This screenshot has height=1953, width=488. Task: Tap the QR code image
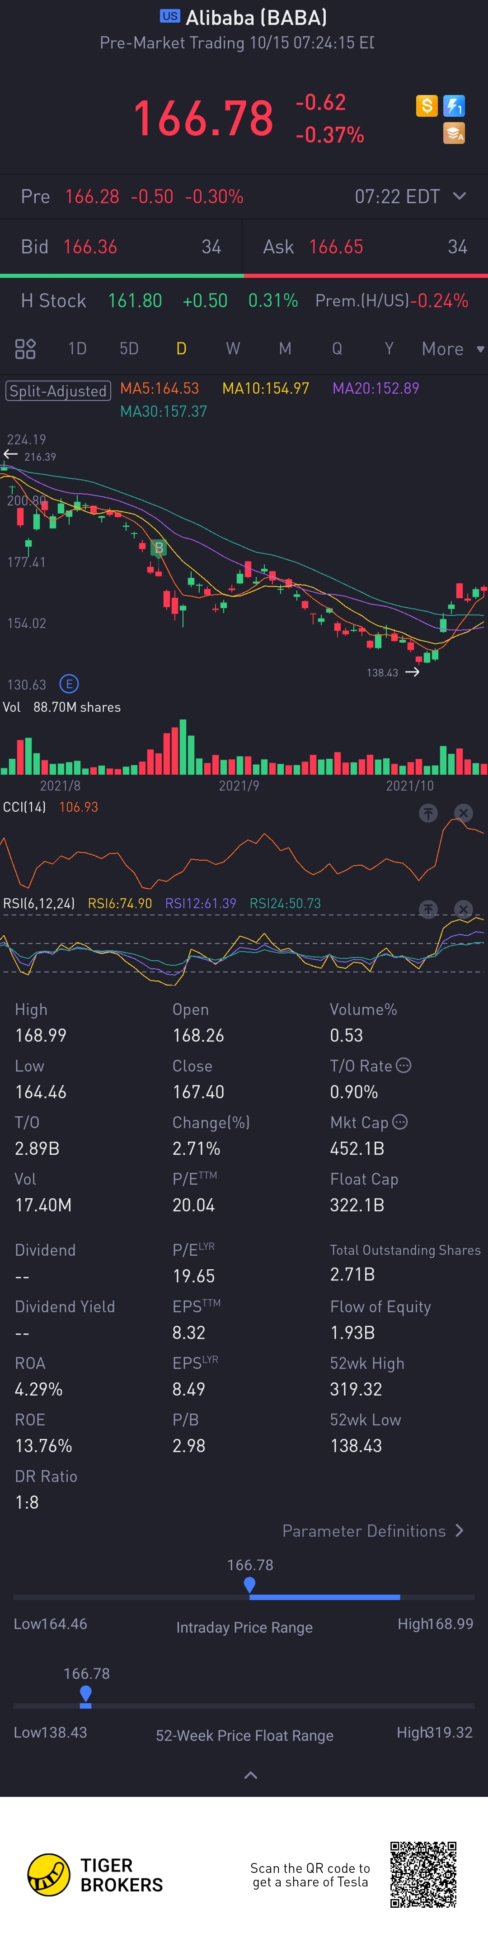423,1874
